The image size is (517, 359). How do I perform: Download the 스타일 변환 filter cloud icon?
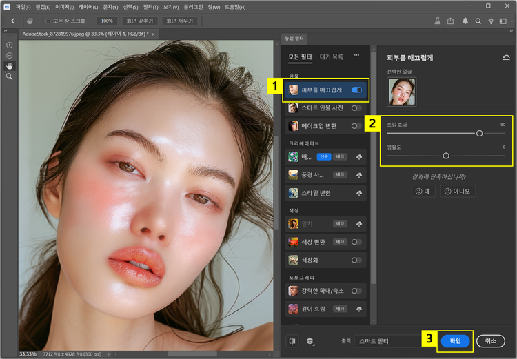(359, 193)
